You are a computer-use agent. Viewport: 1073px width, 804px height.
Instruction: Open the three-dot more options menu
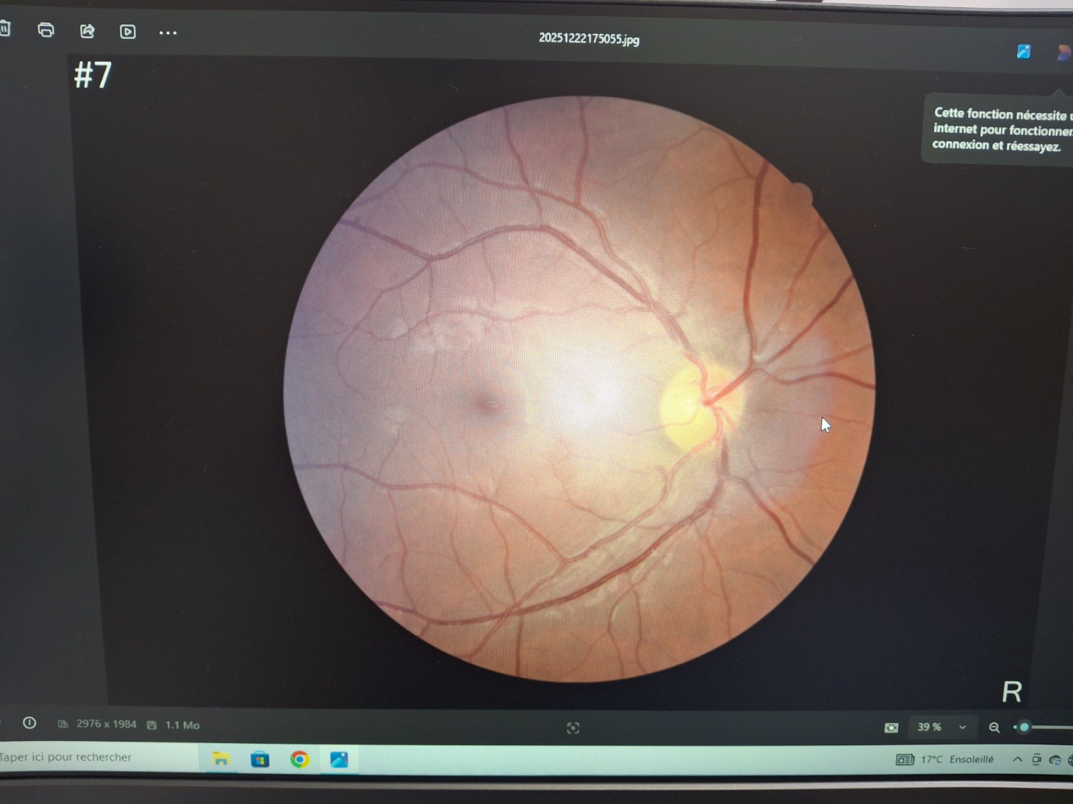coord(168,33)
